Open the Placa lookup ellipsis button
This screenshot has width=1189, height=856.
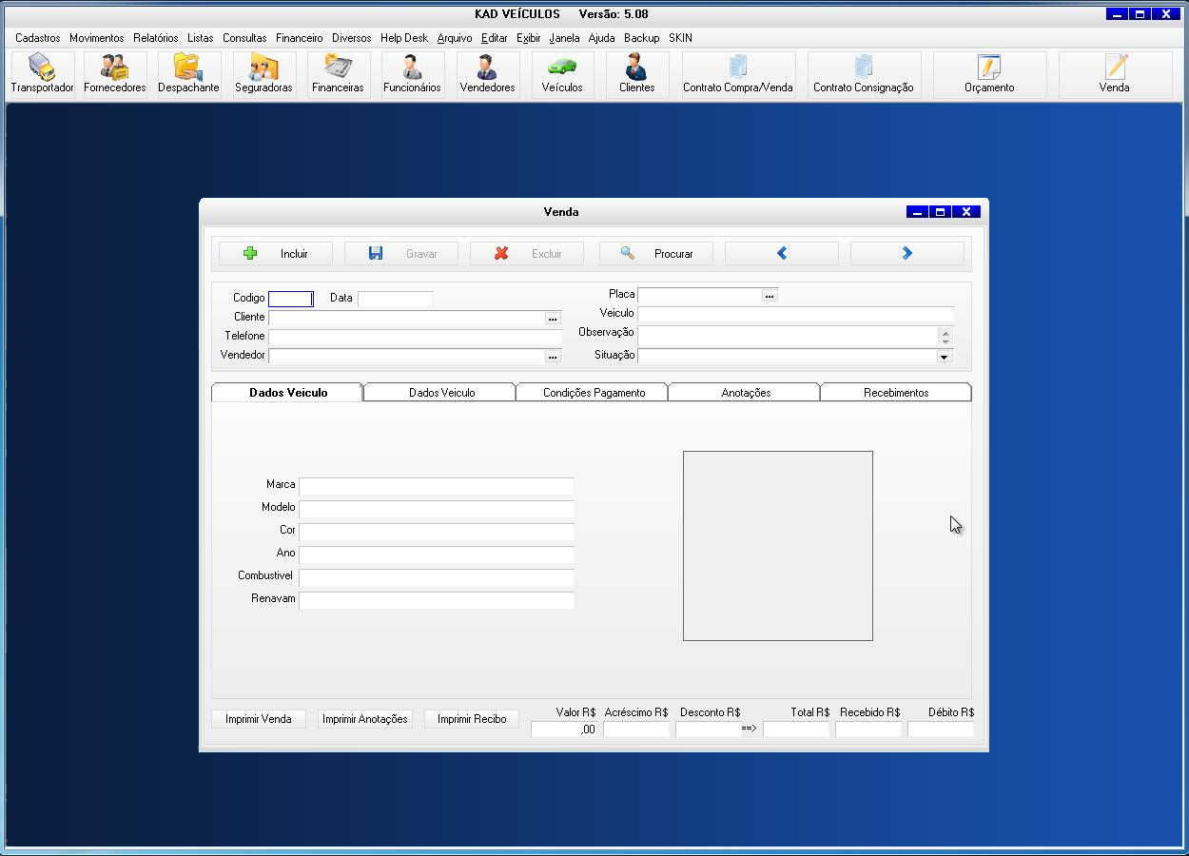tap(770, 296)
